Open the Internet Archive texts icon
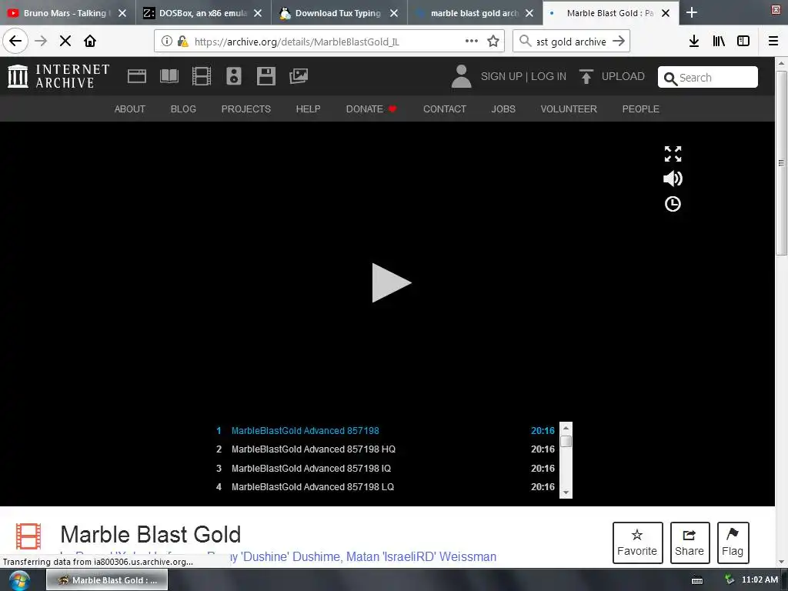The width and height of the screenshot is (788, 591). (x=169, y=76)
